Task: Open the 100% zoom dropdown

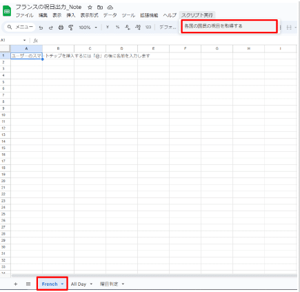Action: [x=88, y=28]
